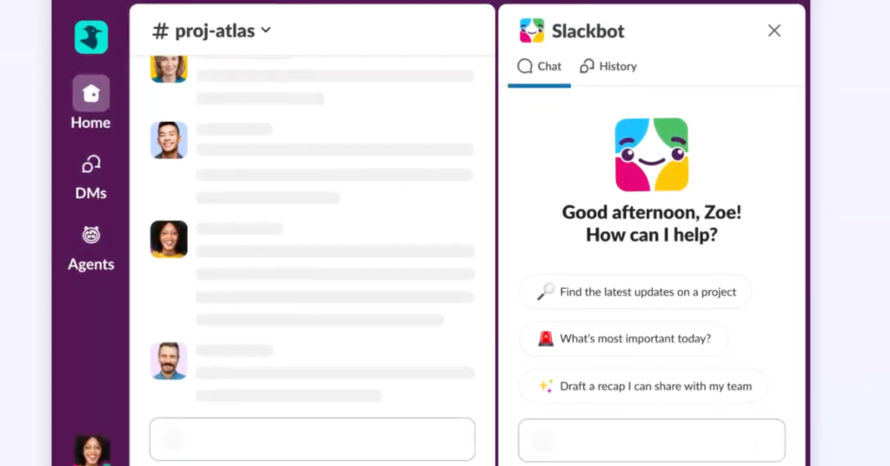Click the sparkles icon on recap suggestion
This screenshot has width=890, height=466.
click(545, 386)
